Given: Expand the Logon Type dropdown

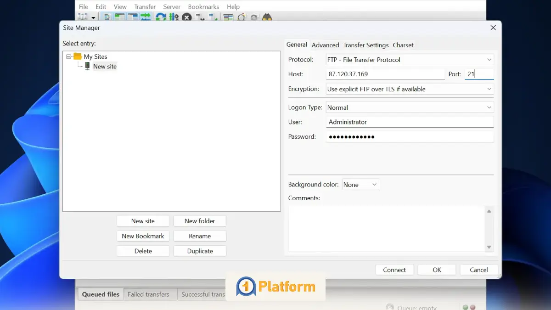Looking at the screenshot, I should [410, 107].
